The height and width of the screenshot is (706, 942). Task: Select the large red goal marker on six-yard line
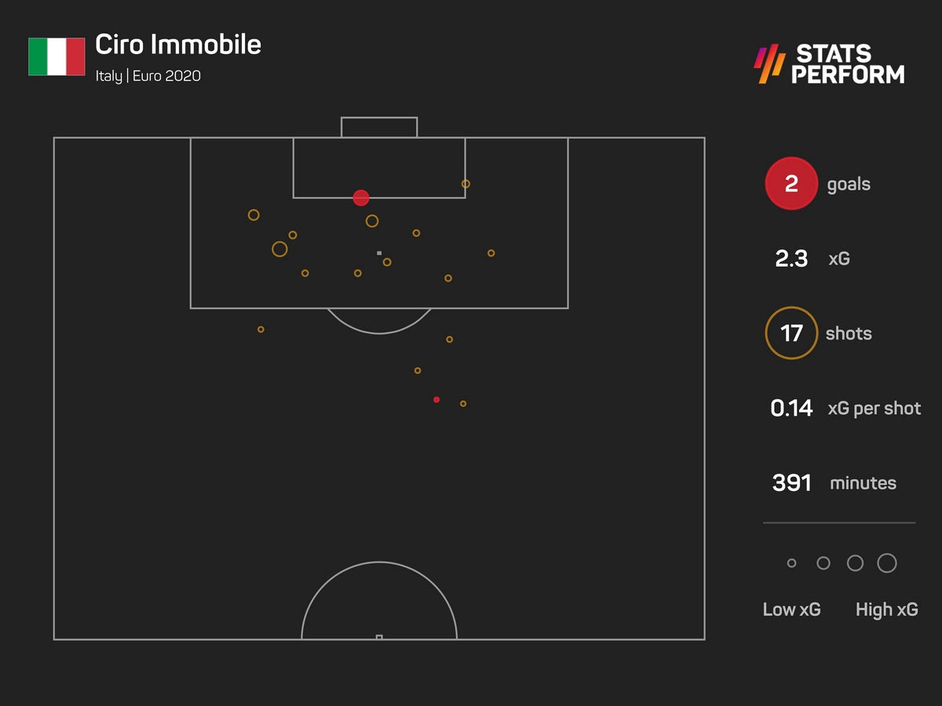[x=361, y=198]
